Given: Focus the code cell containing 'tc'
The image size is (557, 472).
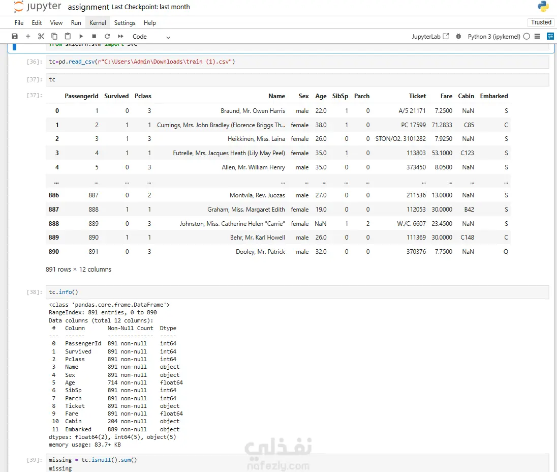Looking at the screenshot, I should click(297, 80).
